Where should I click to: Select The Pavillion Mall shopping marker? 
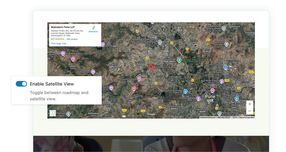(x=185, y=91)
